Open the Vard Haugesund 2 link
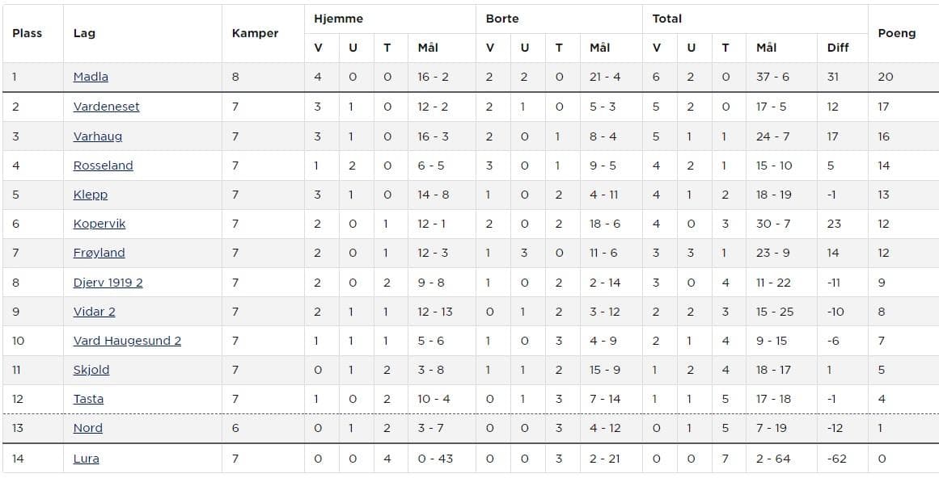The image size is (939, 478). (x=127, y=341)
